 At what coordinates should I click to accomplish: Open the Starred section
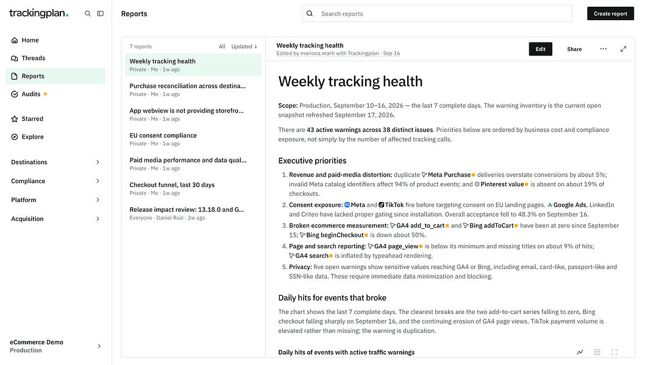coord(55,119)
